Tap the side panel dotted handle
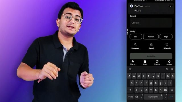This screenshot has width=182, height=102. click(x=128, y=31)
